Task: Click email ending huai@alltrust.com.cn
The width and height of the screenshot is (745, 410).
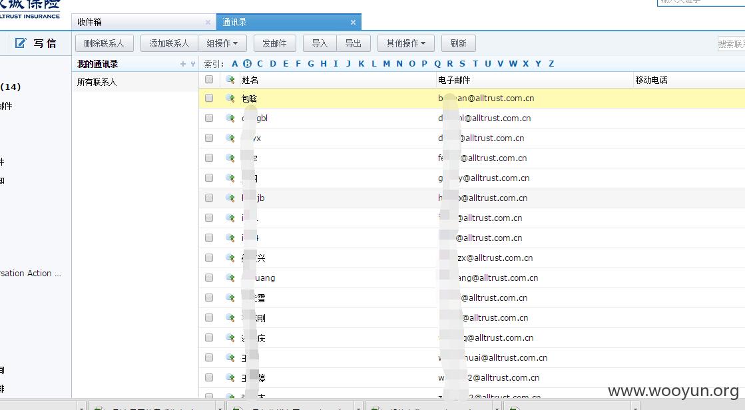Action: point(493,357)
